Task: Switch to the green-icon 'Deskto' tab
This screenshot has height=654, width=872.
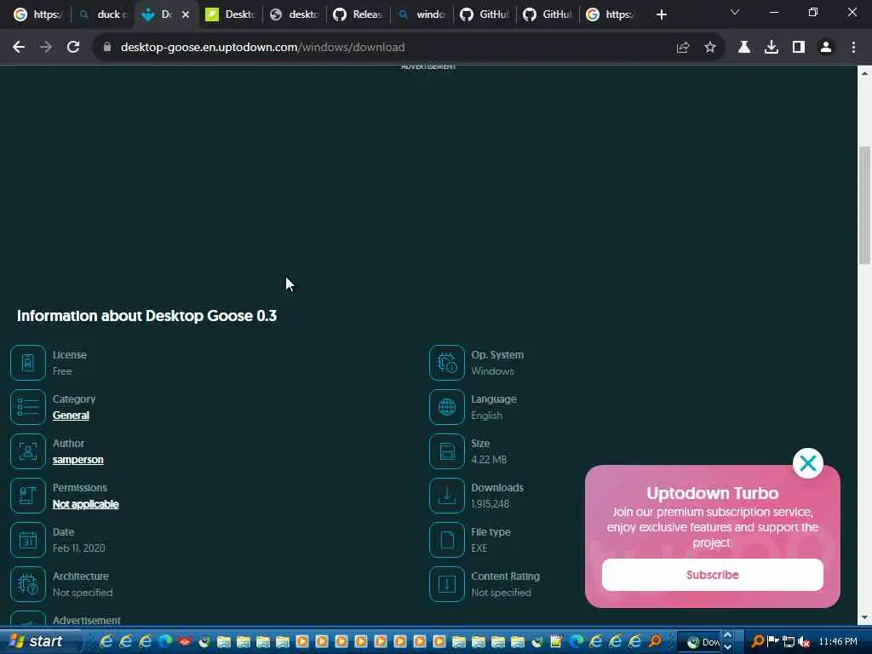Action: coord(231,14)
